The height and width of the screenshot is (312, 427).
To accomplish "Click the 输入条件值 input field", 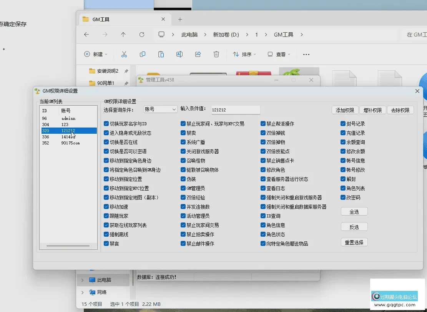I will [x=236, y=110].
